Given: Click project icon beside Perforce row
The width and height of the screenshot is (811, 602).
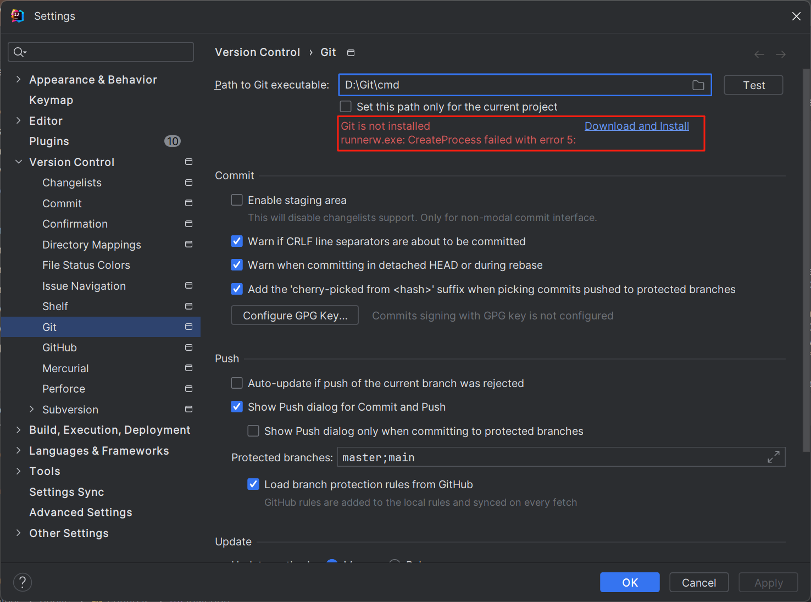Looking at the screenshot, I should (188, 389).
